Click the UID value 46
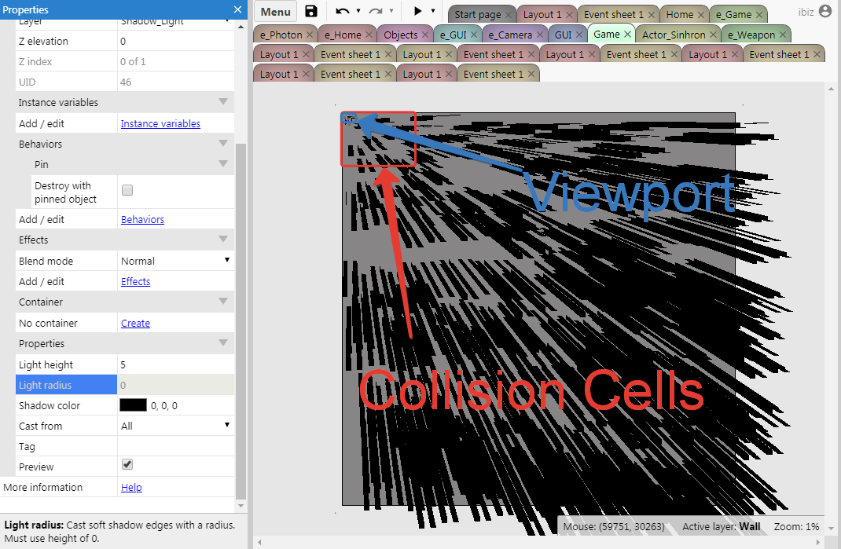This screenshot has width=841, height=549. (x=126, y=82)
